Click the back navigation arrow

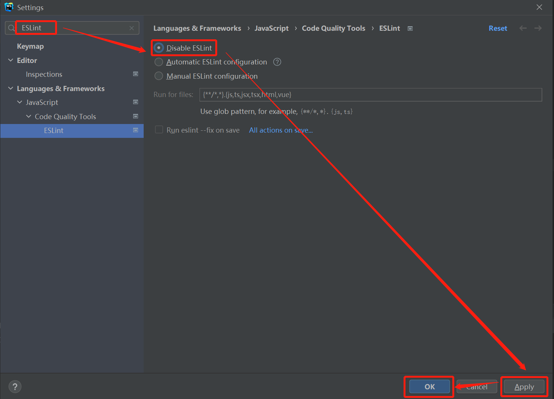pos(523,28)
